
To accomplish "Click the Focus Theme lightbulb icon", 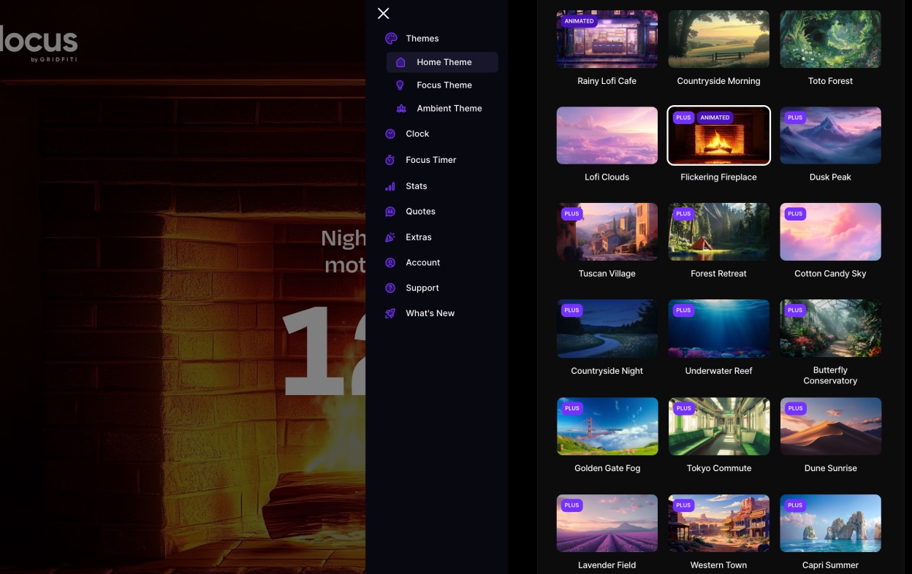I will 400,85.
